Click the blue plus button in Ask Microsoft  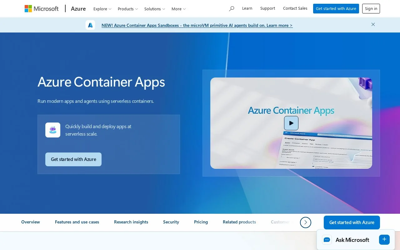384,240
